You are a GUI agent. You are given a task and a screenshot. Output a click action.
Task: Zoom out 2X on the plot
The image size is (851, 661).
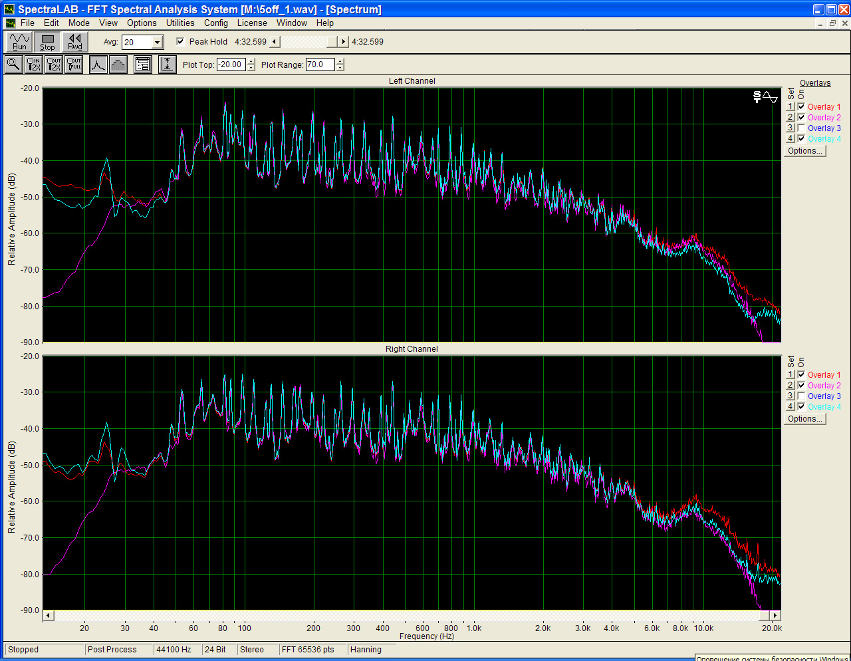54,65
